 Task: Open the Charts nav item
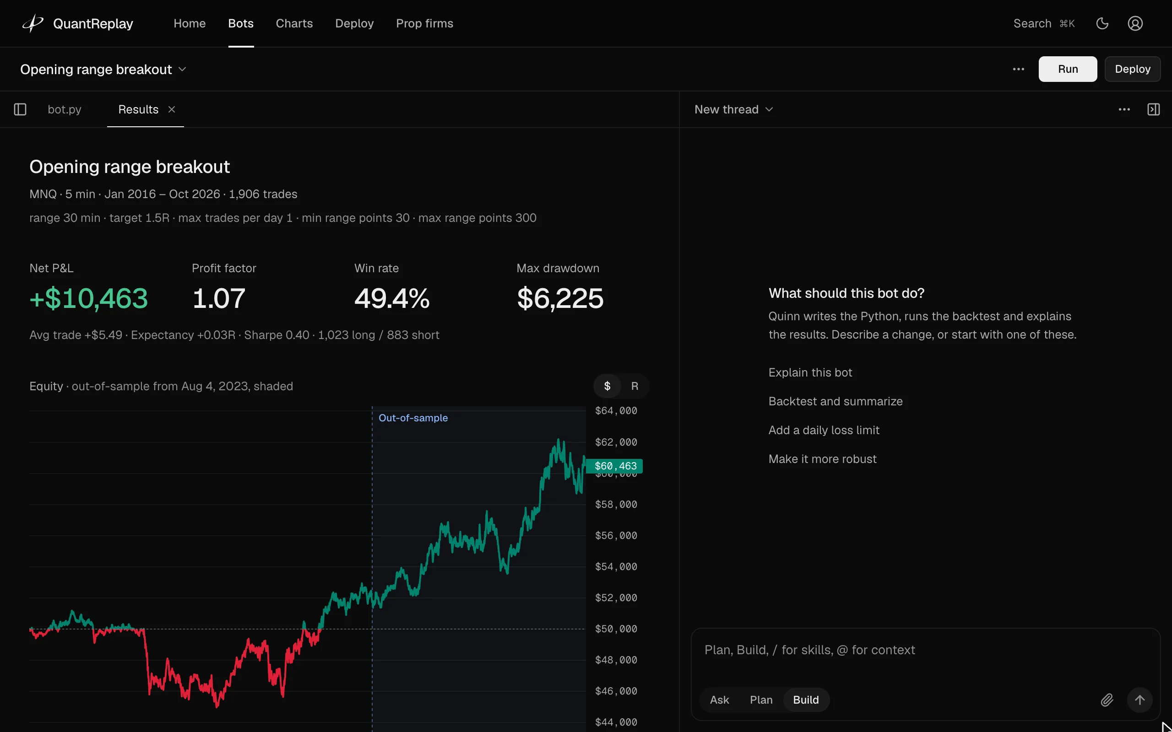[294, 23]
